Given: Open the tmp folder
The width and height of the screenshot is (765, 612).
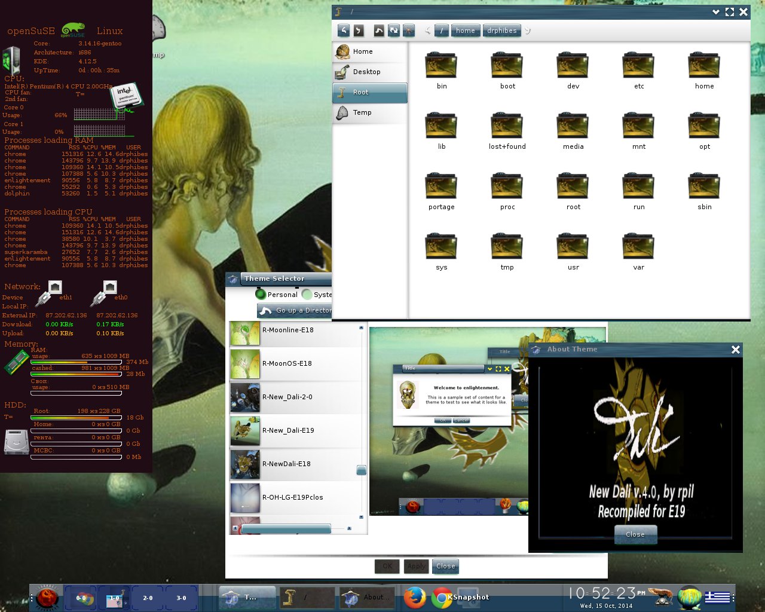Looking at the screenshot, I should click(507, 252).
